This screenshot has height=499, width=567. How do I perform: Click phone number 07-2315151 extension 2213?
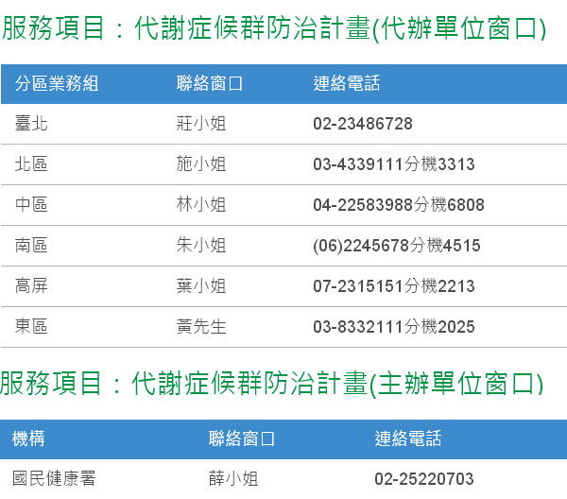tap(393, 286)
